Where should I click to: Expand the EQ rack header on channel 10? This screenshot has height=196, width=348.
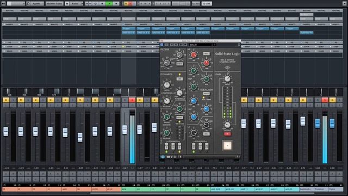click(9, 42)
